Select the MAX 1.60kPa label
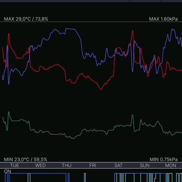This screenshot has width=182, height=182. [163, 19]
